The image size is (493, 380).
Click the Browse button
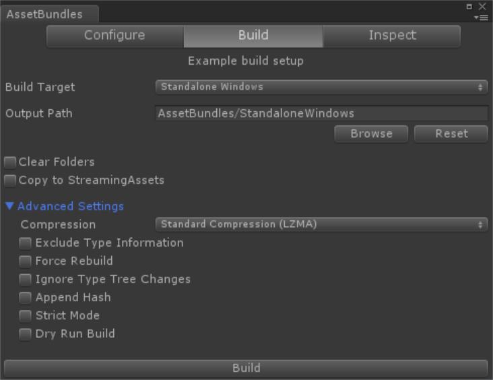pos(371,134)
